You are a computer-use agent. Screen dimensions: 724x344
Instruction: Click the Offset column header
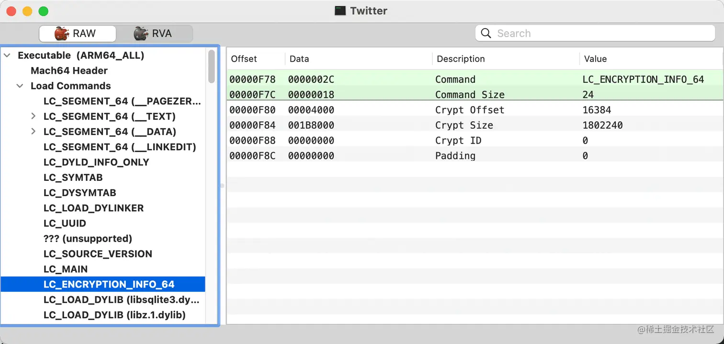pyautogui.click(x=256, y=59)
